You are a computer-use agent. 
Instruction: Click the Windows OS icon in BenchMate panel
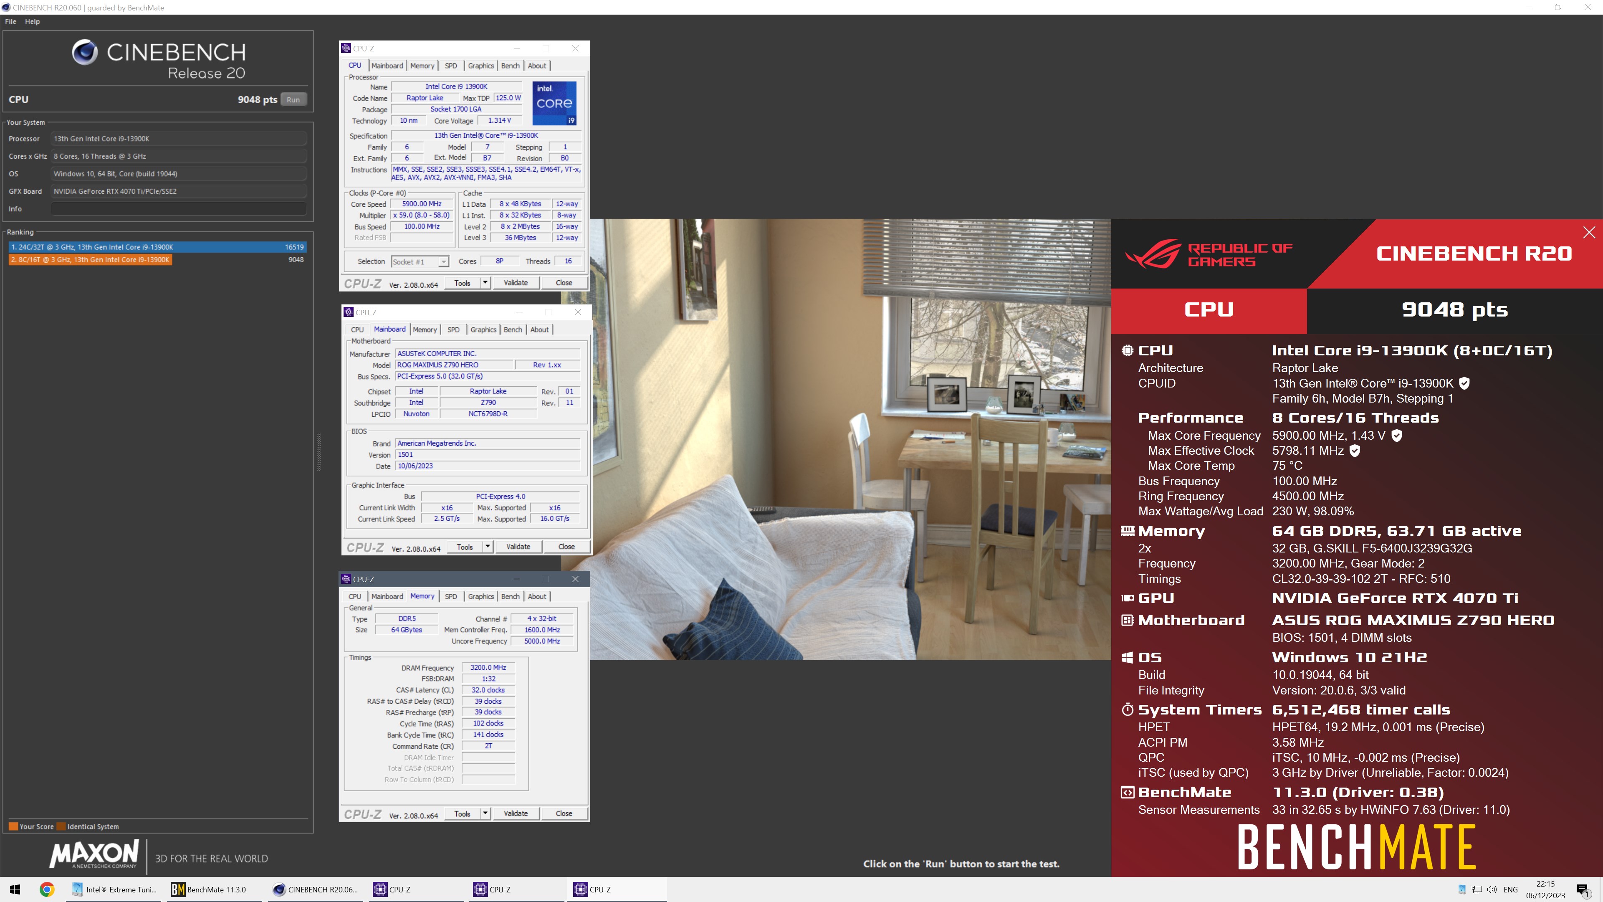(x=1127, y=657)
